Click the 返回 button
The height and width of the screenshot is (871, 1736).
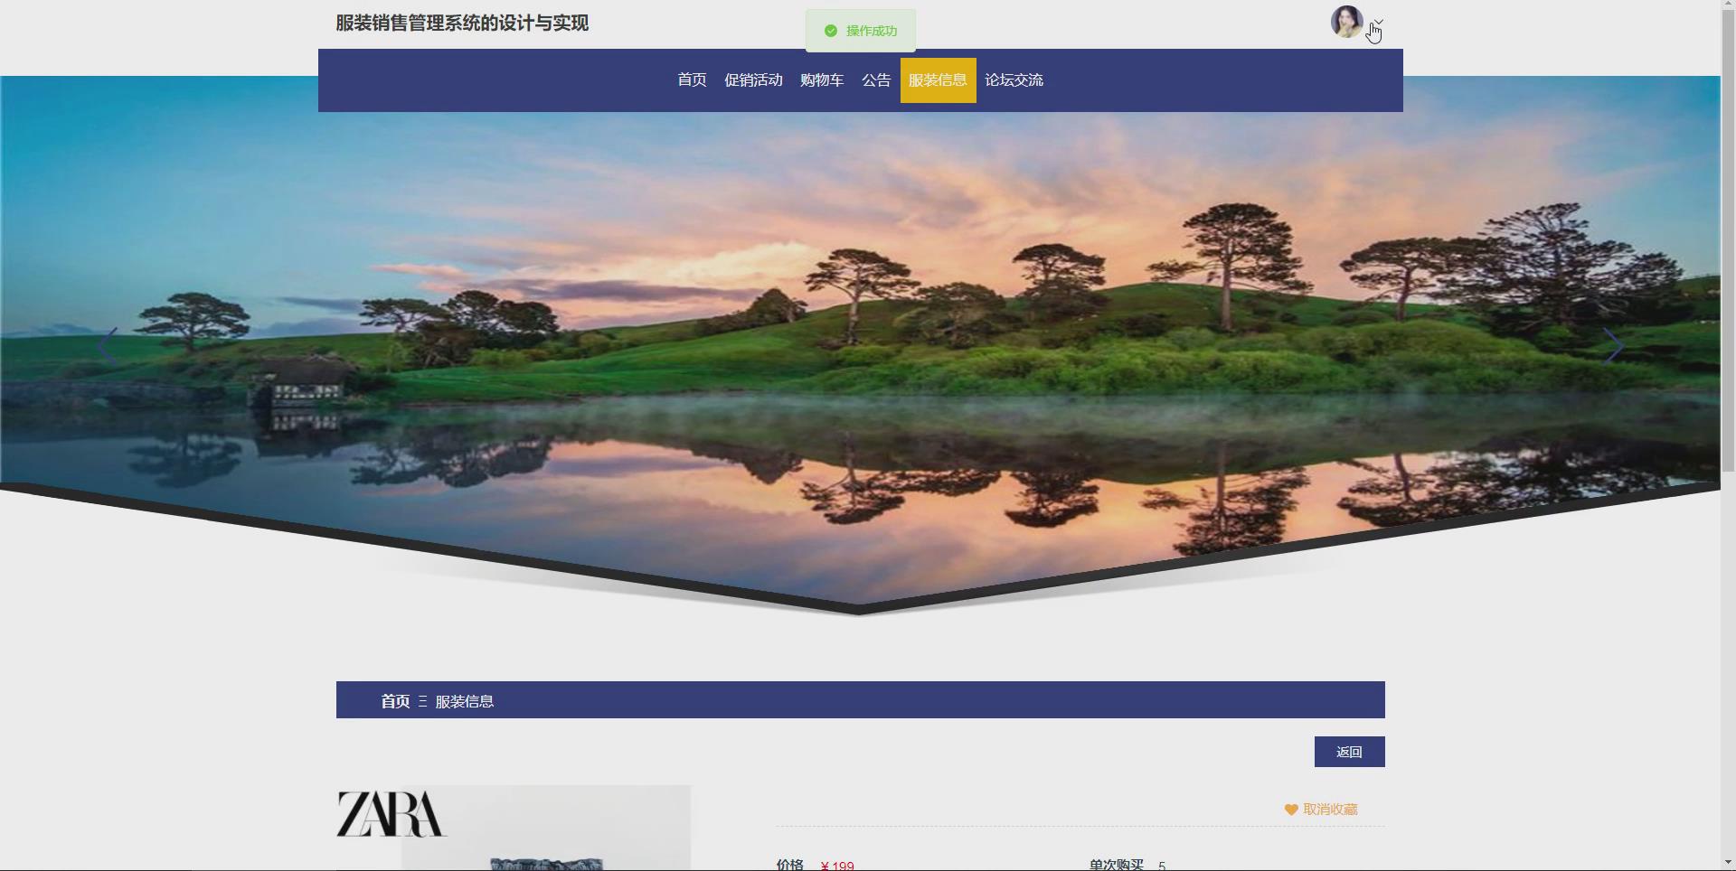[x=1348, y=751]
